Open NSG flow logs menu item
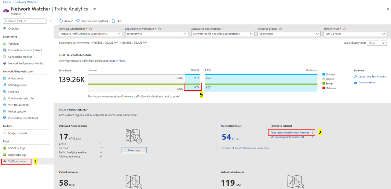The height and width of the screenshot is (189, 391). [x=16, y=148]
